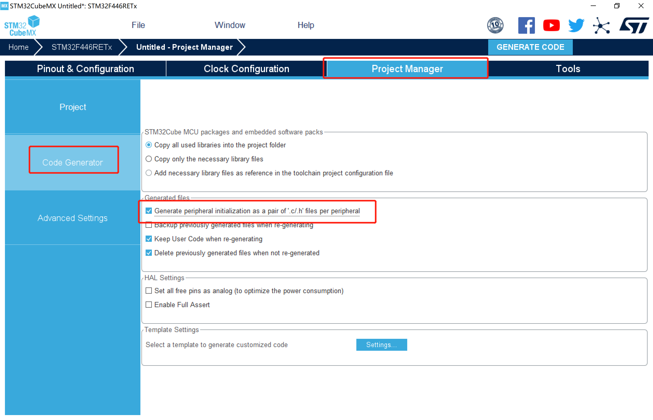653x420 pixels.
Task: Enable Set all free pins as analog
Action: [x=149, y=291]
